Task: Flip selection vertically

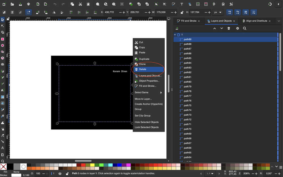Action: 62,12
